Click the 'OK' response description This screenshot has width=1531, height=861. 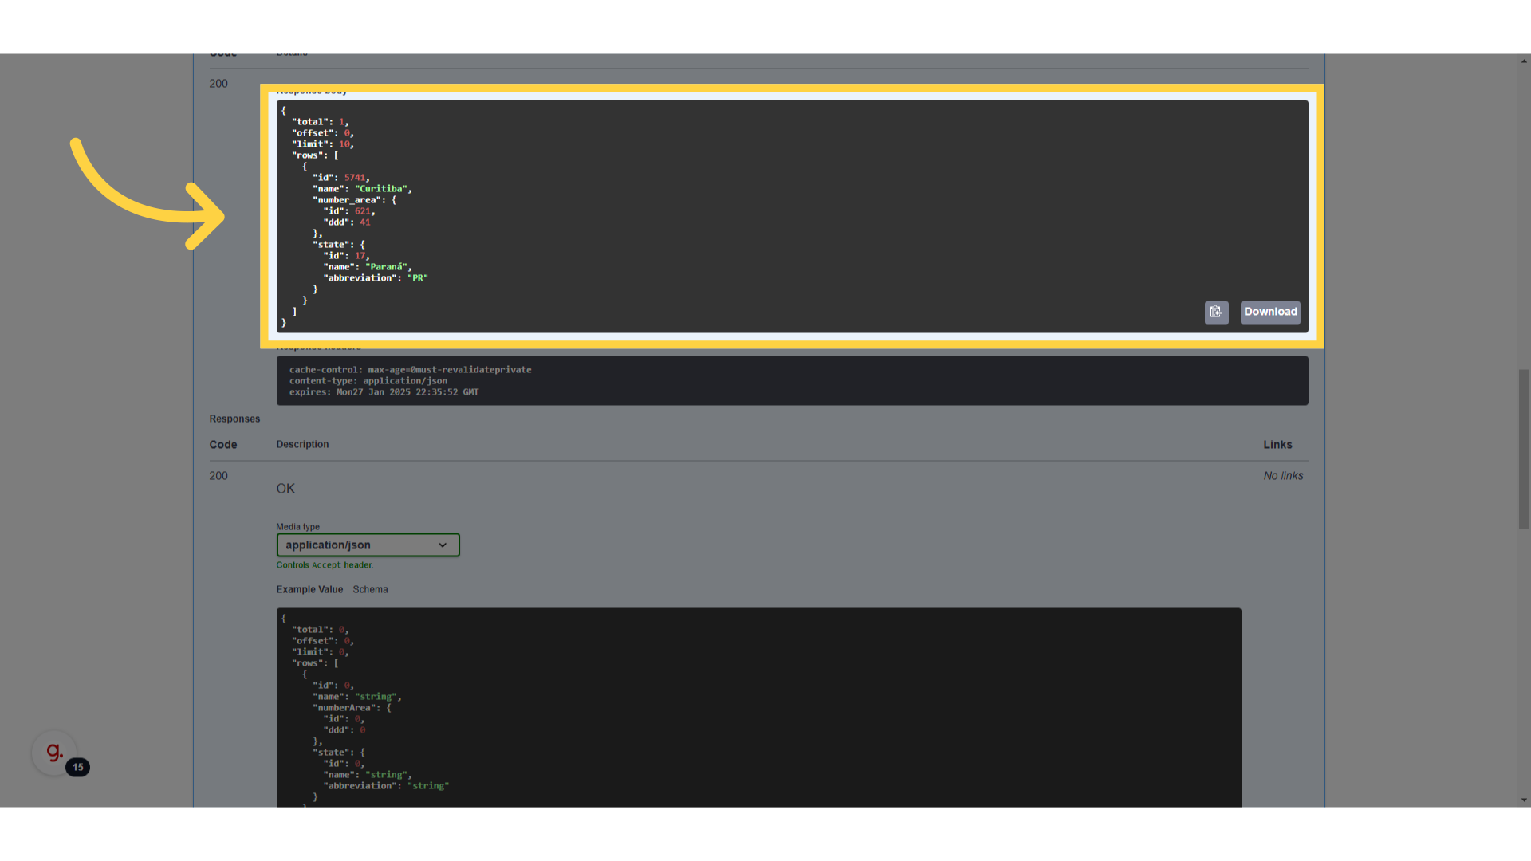click(x=285, y=489)
